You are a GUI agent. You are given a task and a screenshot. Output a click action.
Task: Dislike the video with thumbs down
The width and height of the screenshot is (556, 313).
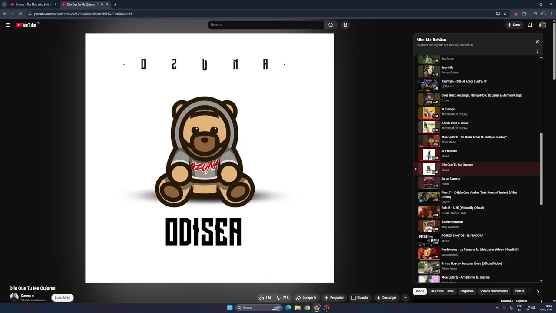pos(283,298)
